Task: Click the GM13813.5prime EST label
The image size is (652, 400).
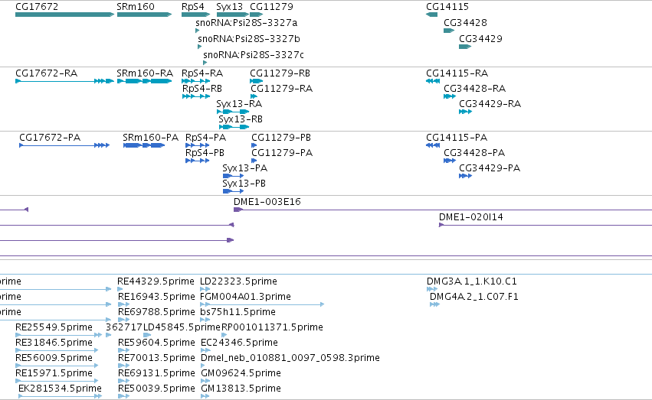Action: click(x=241, y=389)
